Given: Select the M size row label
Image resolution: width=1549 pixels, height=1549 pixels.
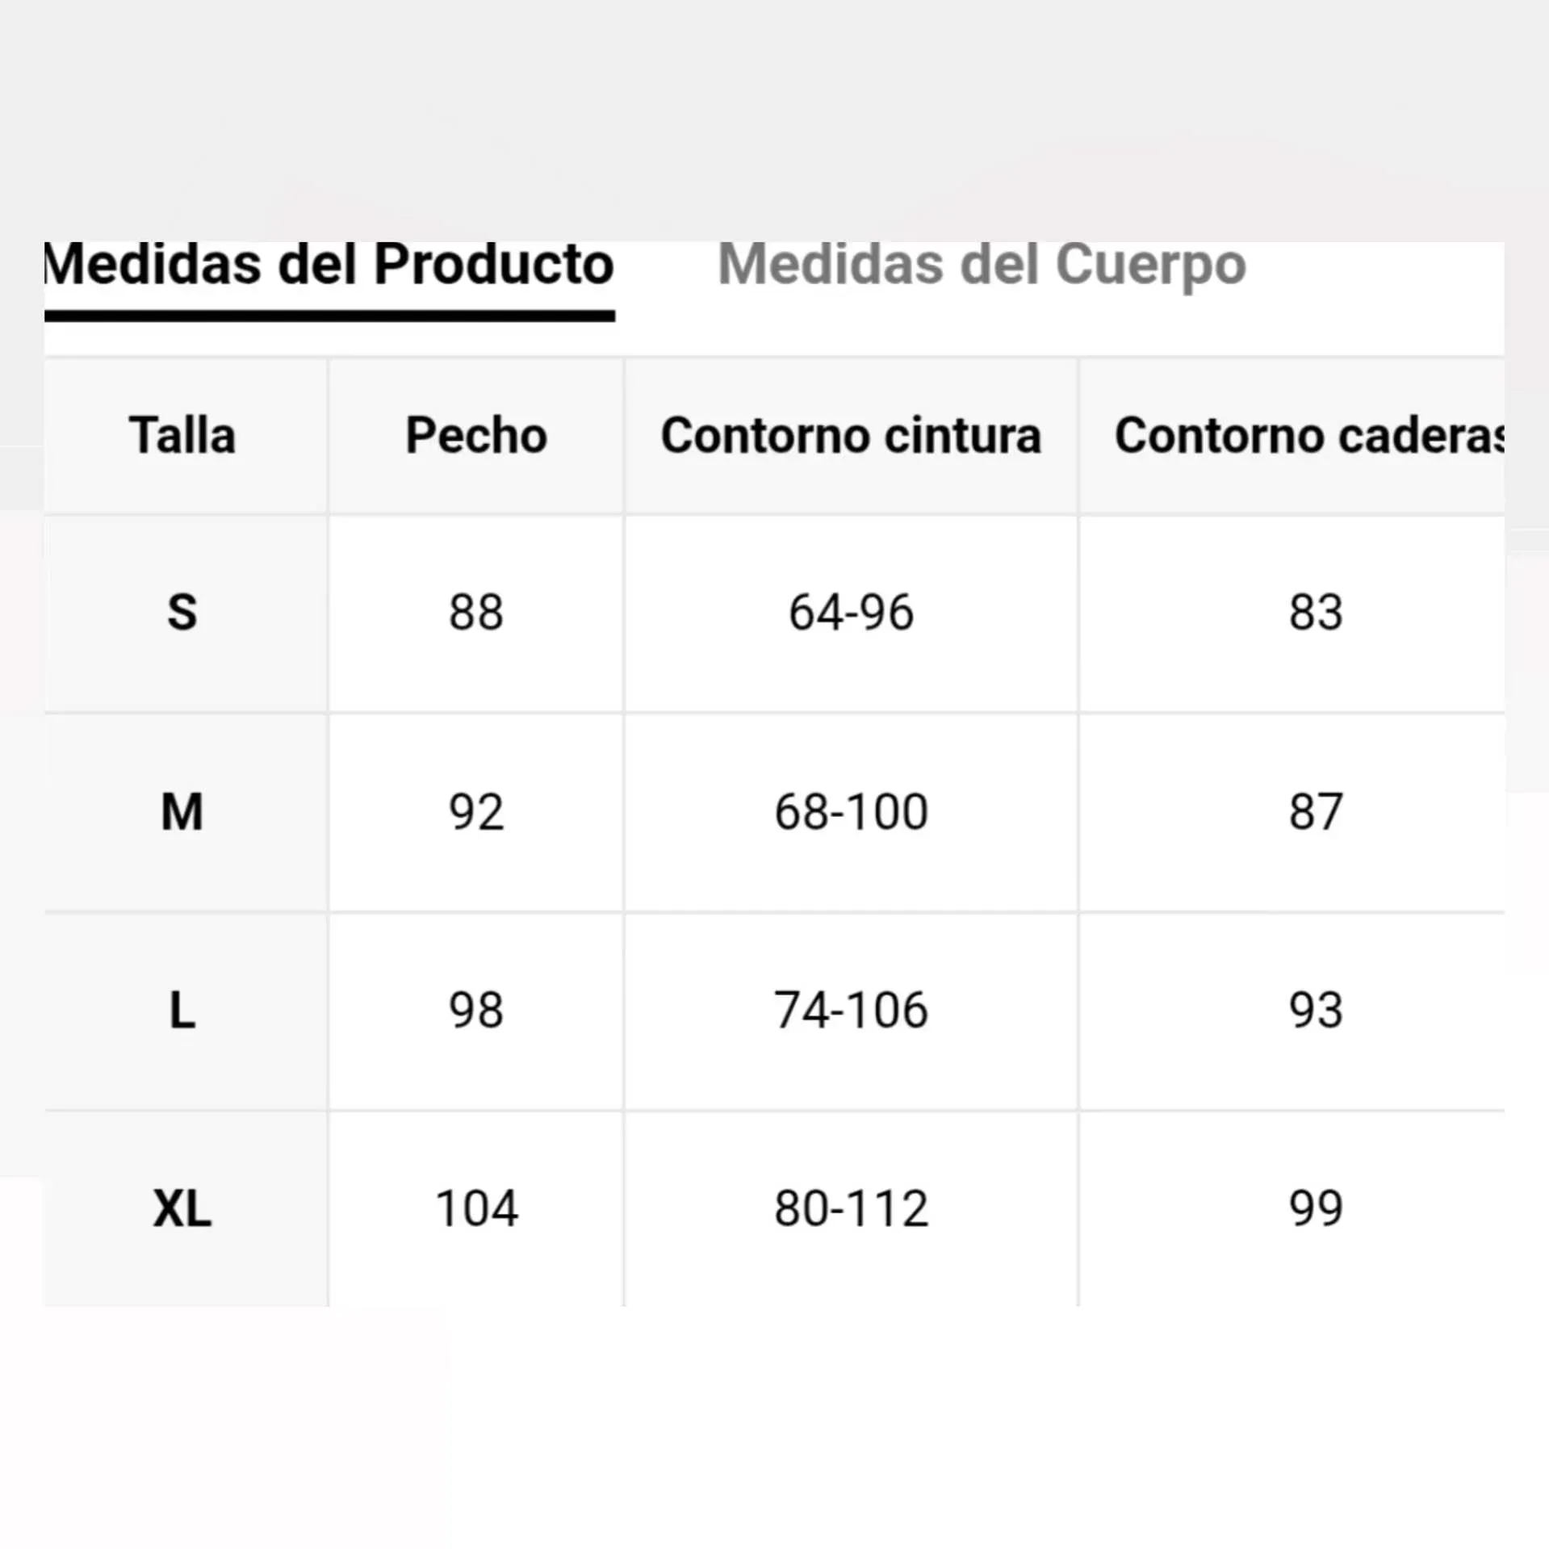Looking at the screenshot, I should coord(182,811).
